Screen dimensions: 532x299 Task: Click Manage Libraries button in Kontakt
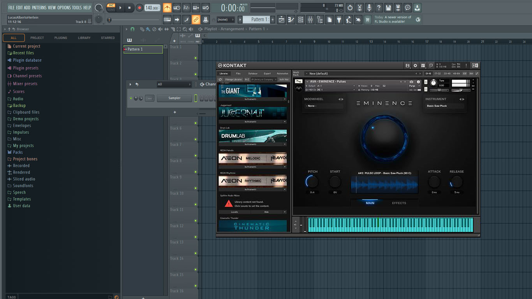click(x=234, y=79)
